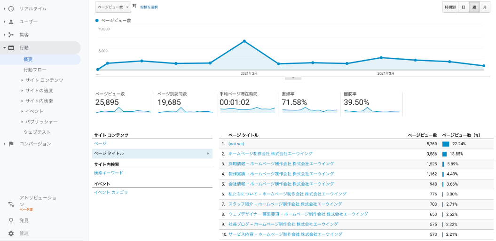Open the 行動フロー report
The height and width of the screenshot is (241, 496).
pyautogui.click(x=35, y=70)
